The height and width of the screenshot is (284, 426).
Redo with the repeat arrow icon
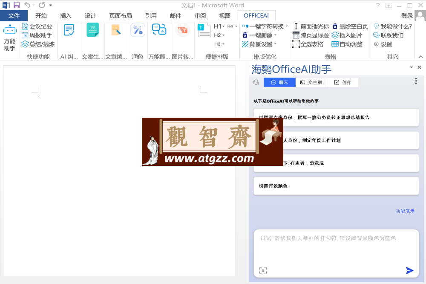(42, 5)
